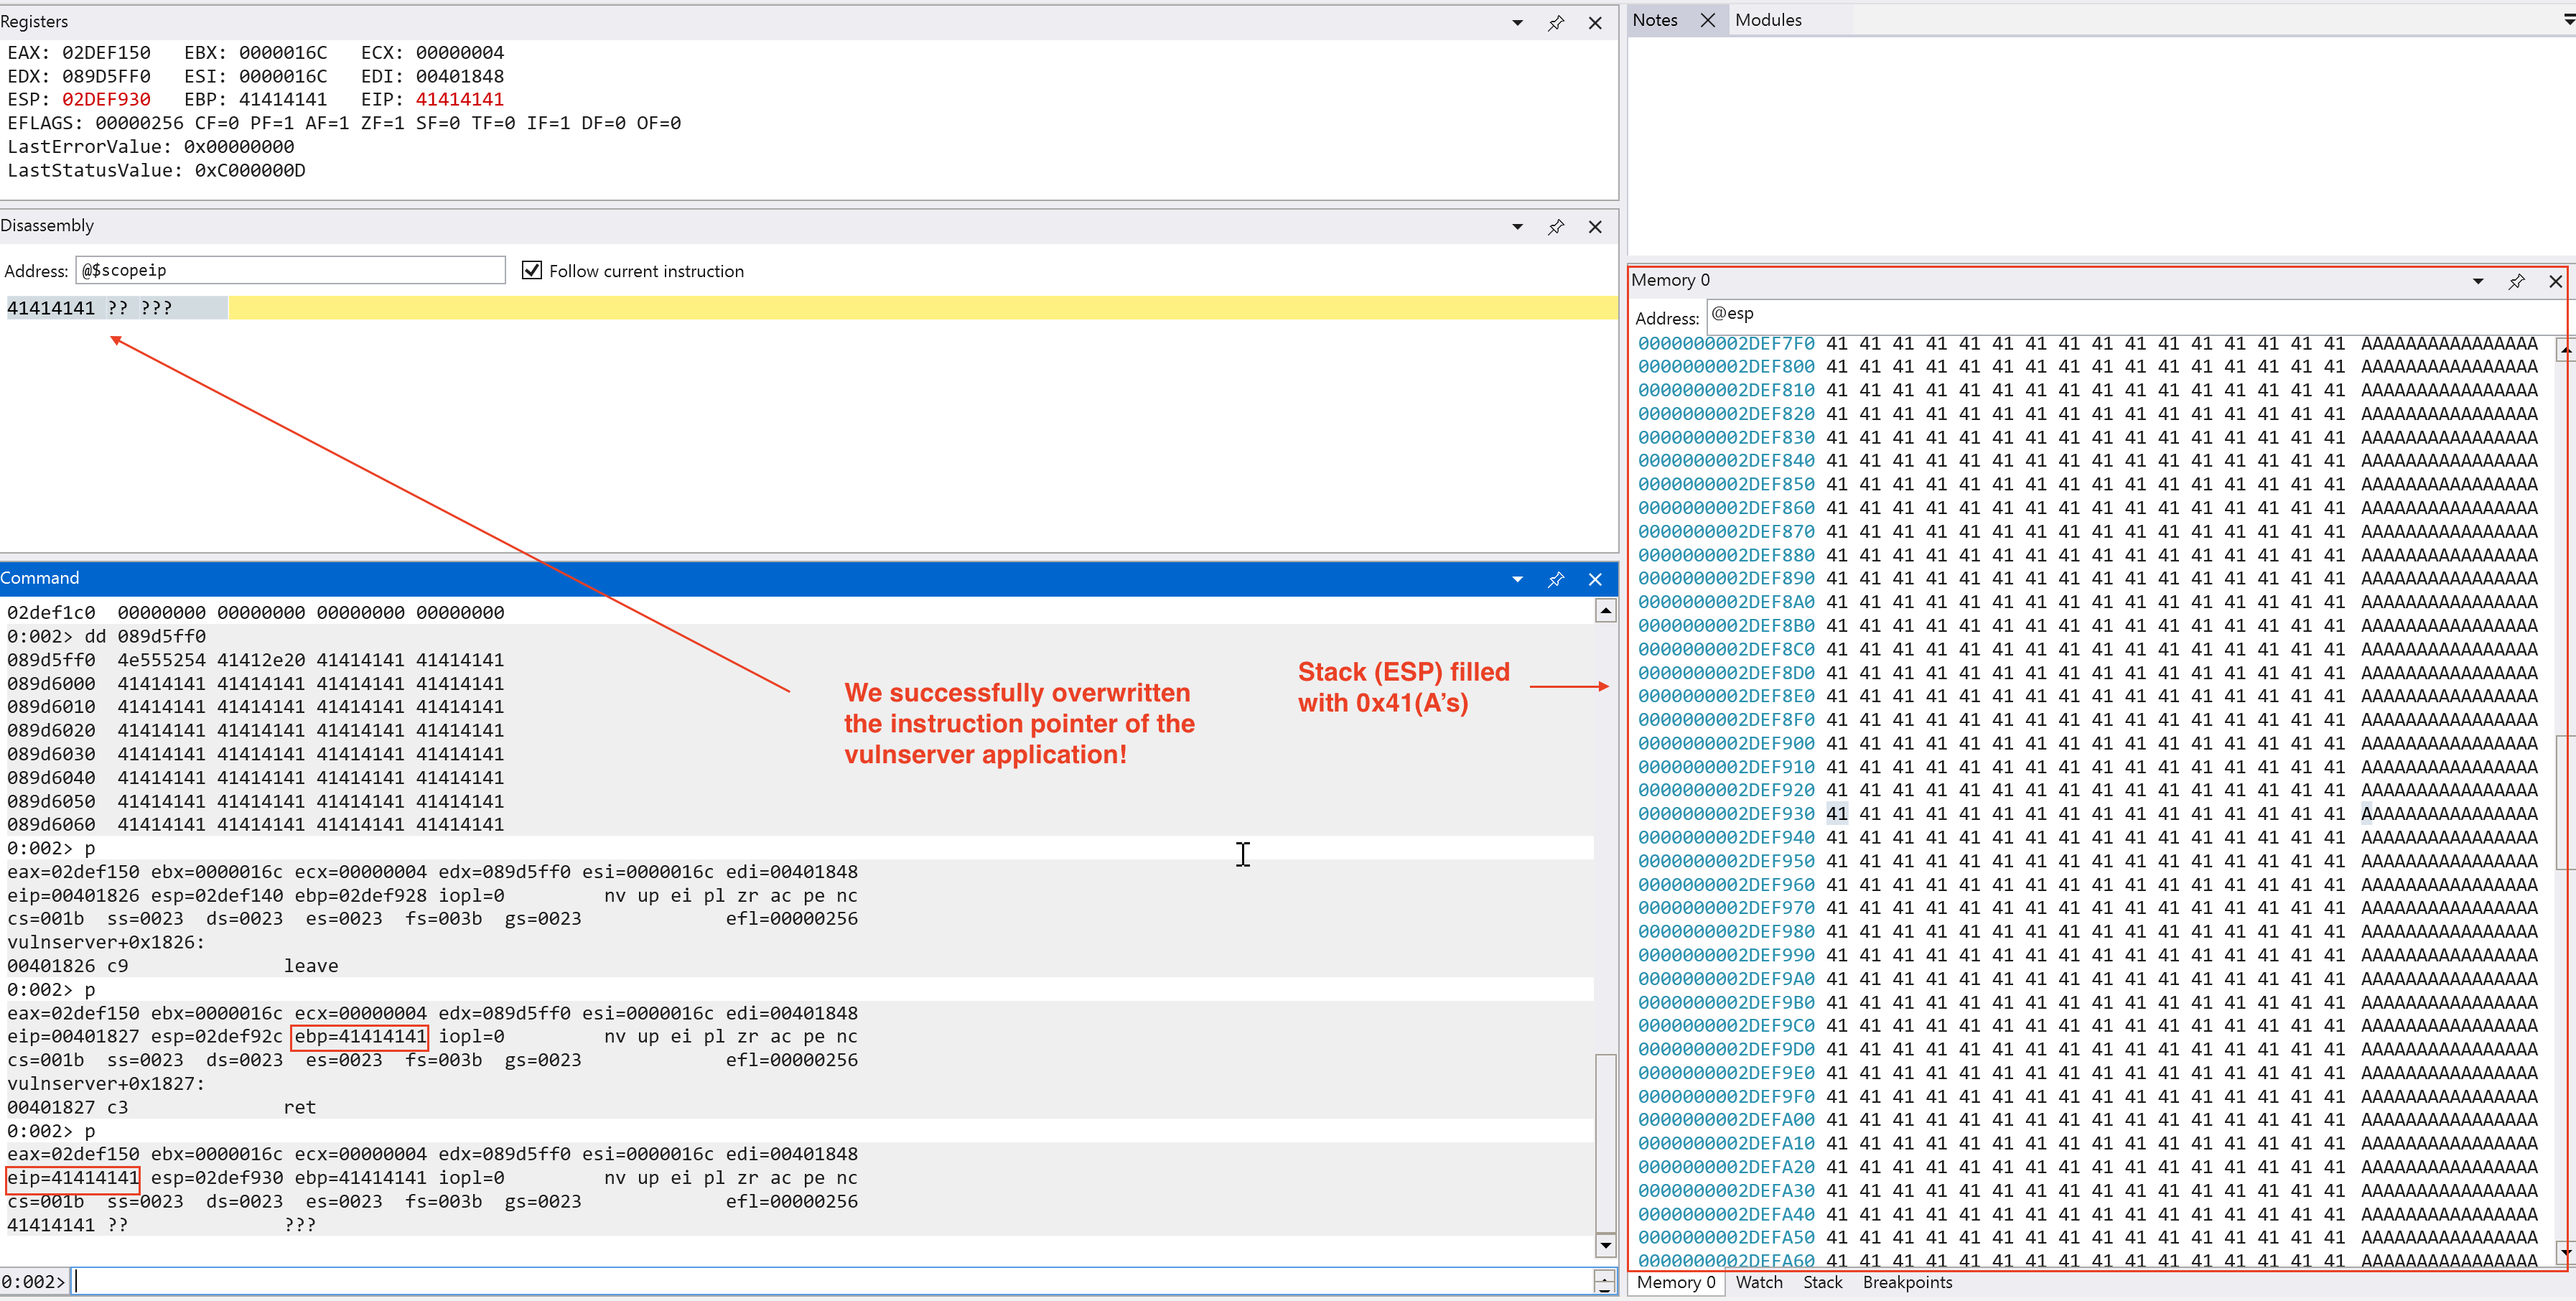The image size is (2576, 1301).
Task: Switch to the Watch tab
Action: [1758, 1282]
